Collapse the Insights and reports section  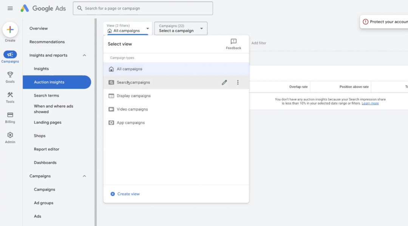(x=84, y=55)
